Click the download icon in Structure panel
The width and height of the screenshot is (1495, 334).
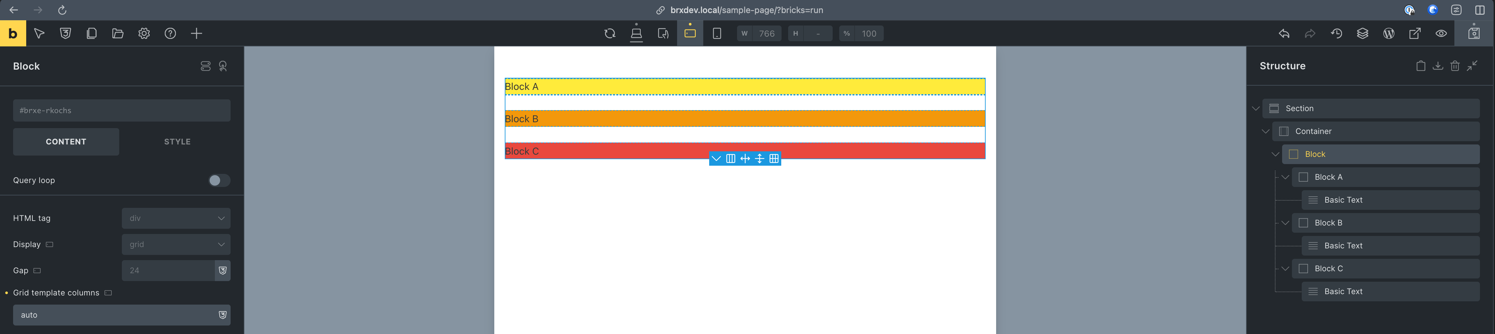(x=1438, y=66)
